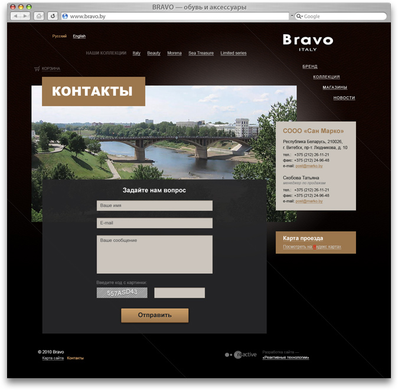Open the shopping cart icon next to Корзина
This screenshot has height=390, width=398.
pos(37,68)
